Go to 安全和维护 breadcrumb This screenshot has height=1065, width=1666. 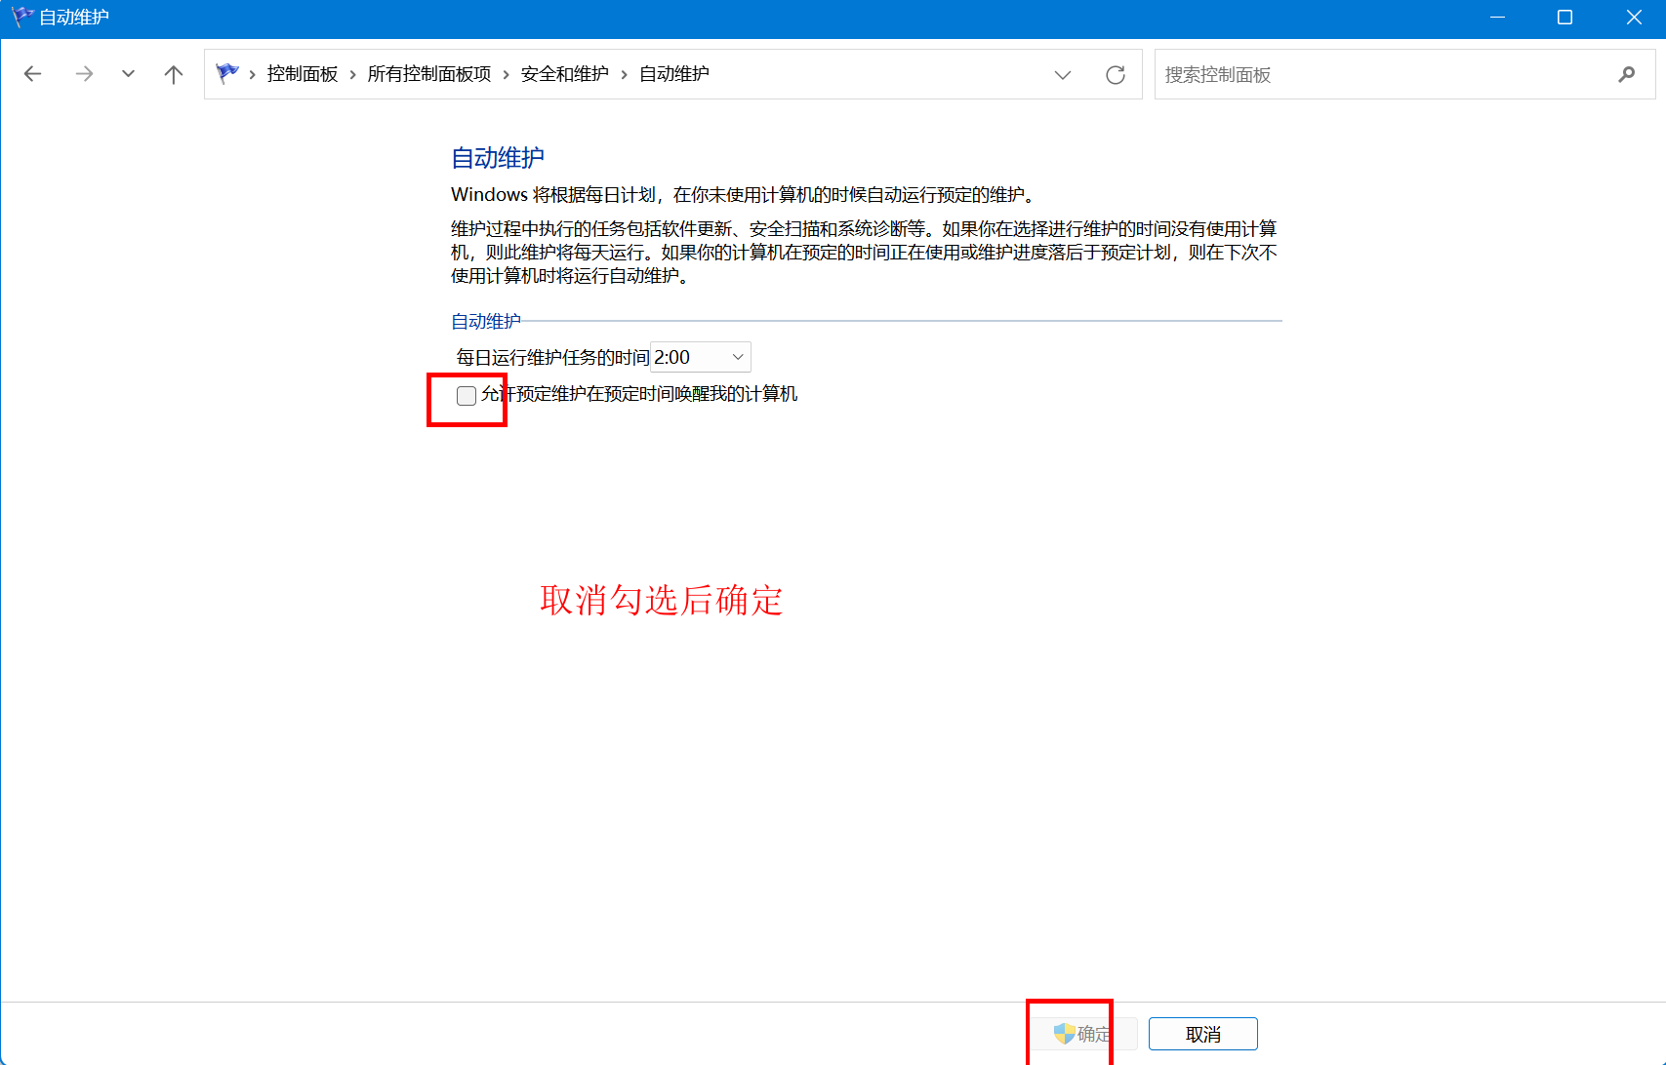tap(564, 74)
